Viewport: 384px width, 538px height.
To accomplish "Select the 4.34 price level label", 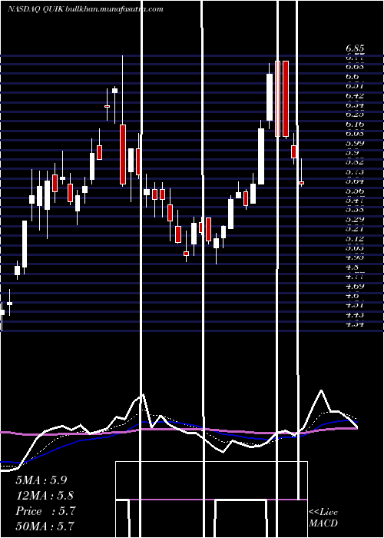I will pyautogui.click(x=355, y=324).
